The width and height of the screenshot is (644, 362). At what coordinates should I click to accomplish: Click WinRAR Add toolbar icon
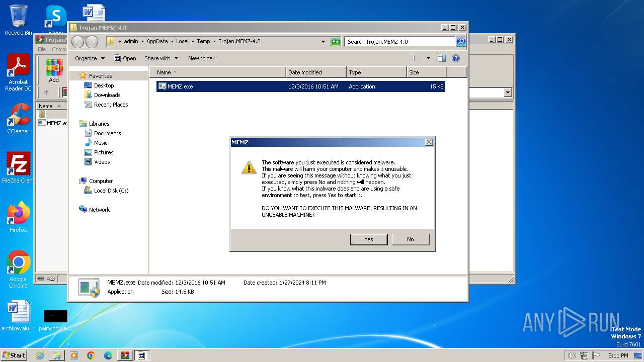[x=54, y=71]
